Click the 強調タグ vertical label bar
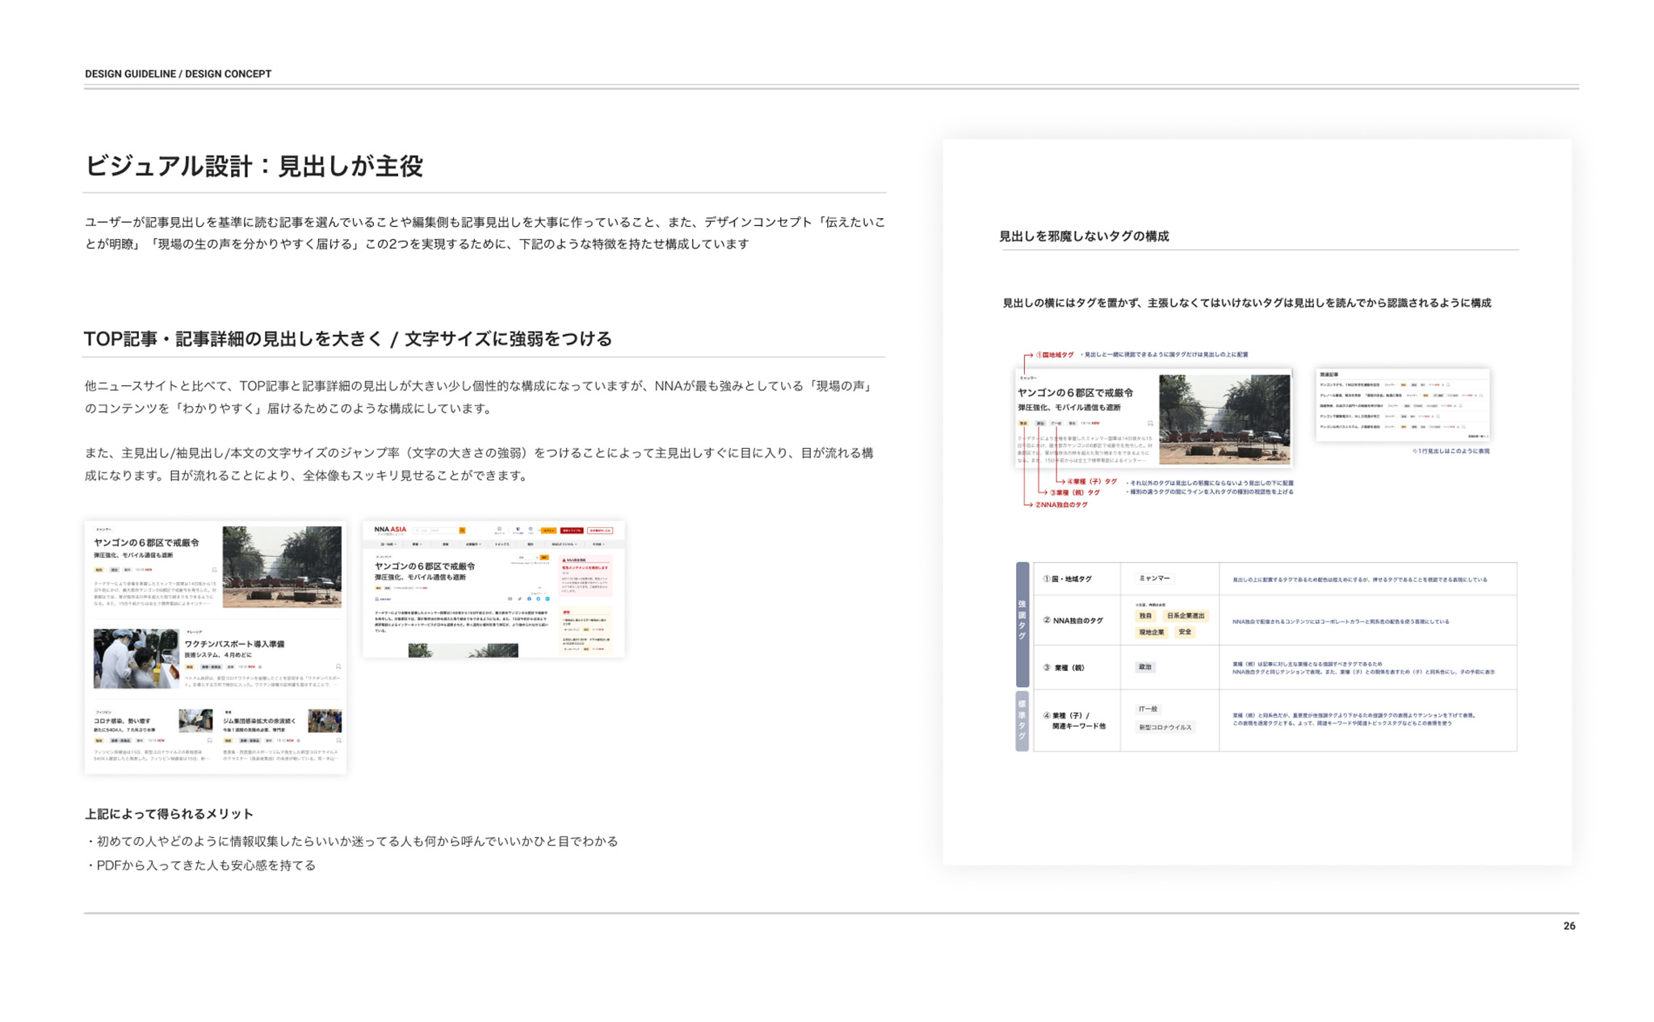 (1022, 624)
